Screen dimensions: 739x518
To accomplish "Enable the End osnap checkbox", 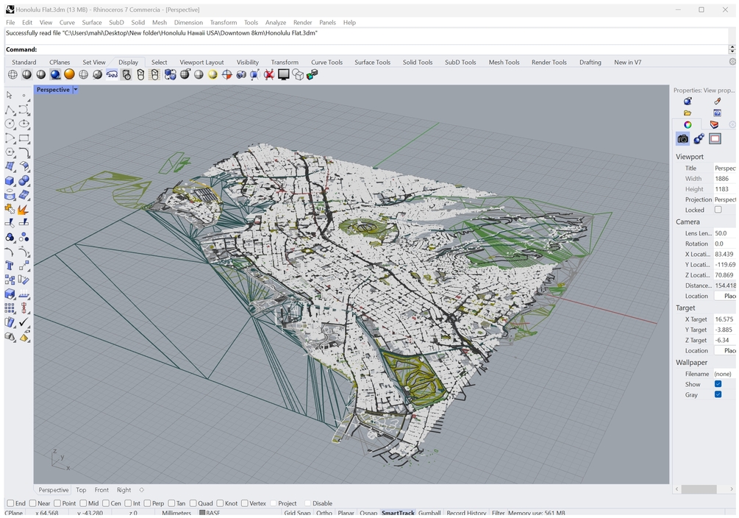I will 10,503.
